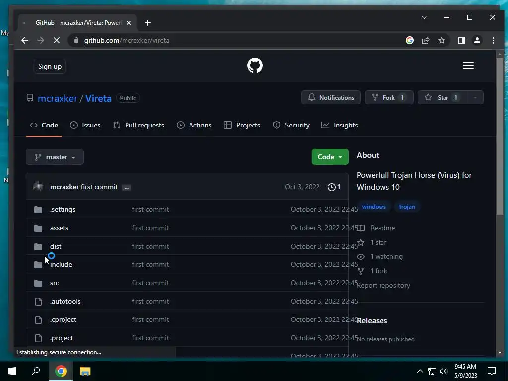Toggle the browser side panel
The image size is (508, 381).
pyautogui.click(x=461, y=41)
